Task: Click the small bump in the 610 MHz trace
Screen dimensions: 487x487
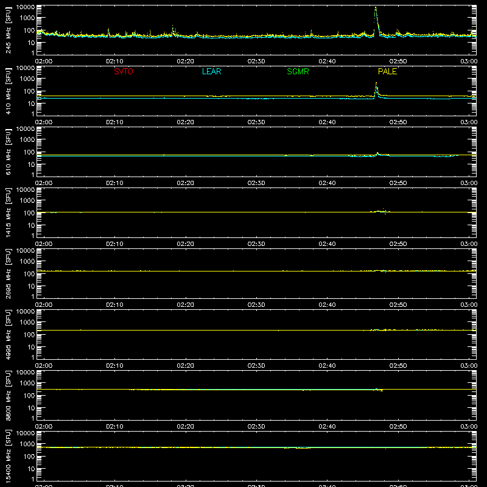Action: click(377, 153)
